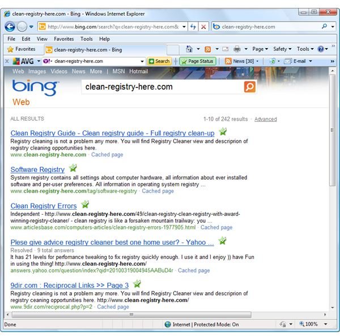
Task: Open the Plese give advice registry cleaner link
Action: click(x=112, y=242)
